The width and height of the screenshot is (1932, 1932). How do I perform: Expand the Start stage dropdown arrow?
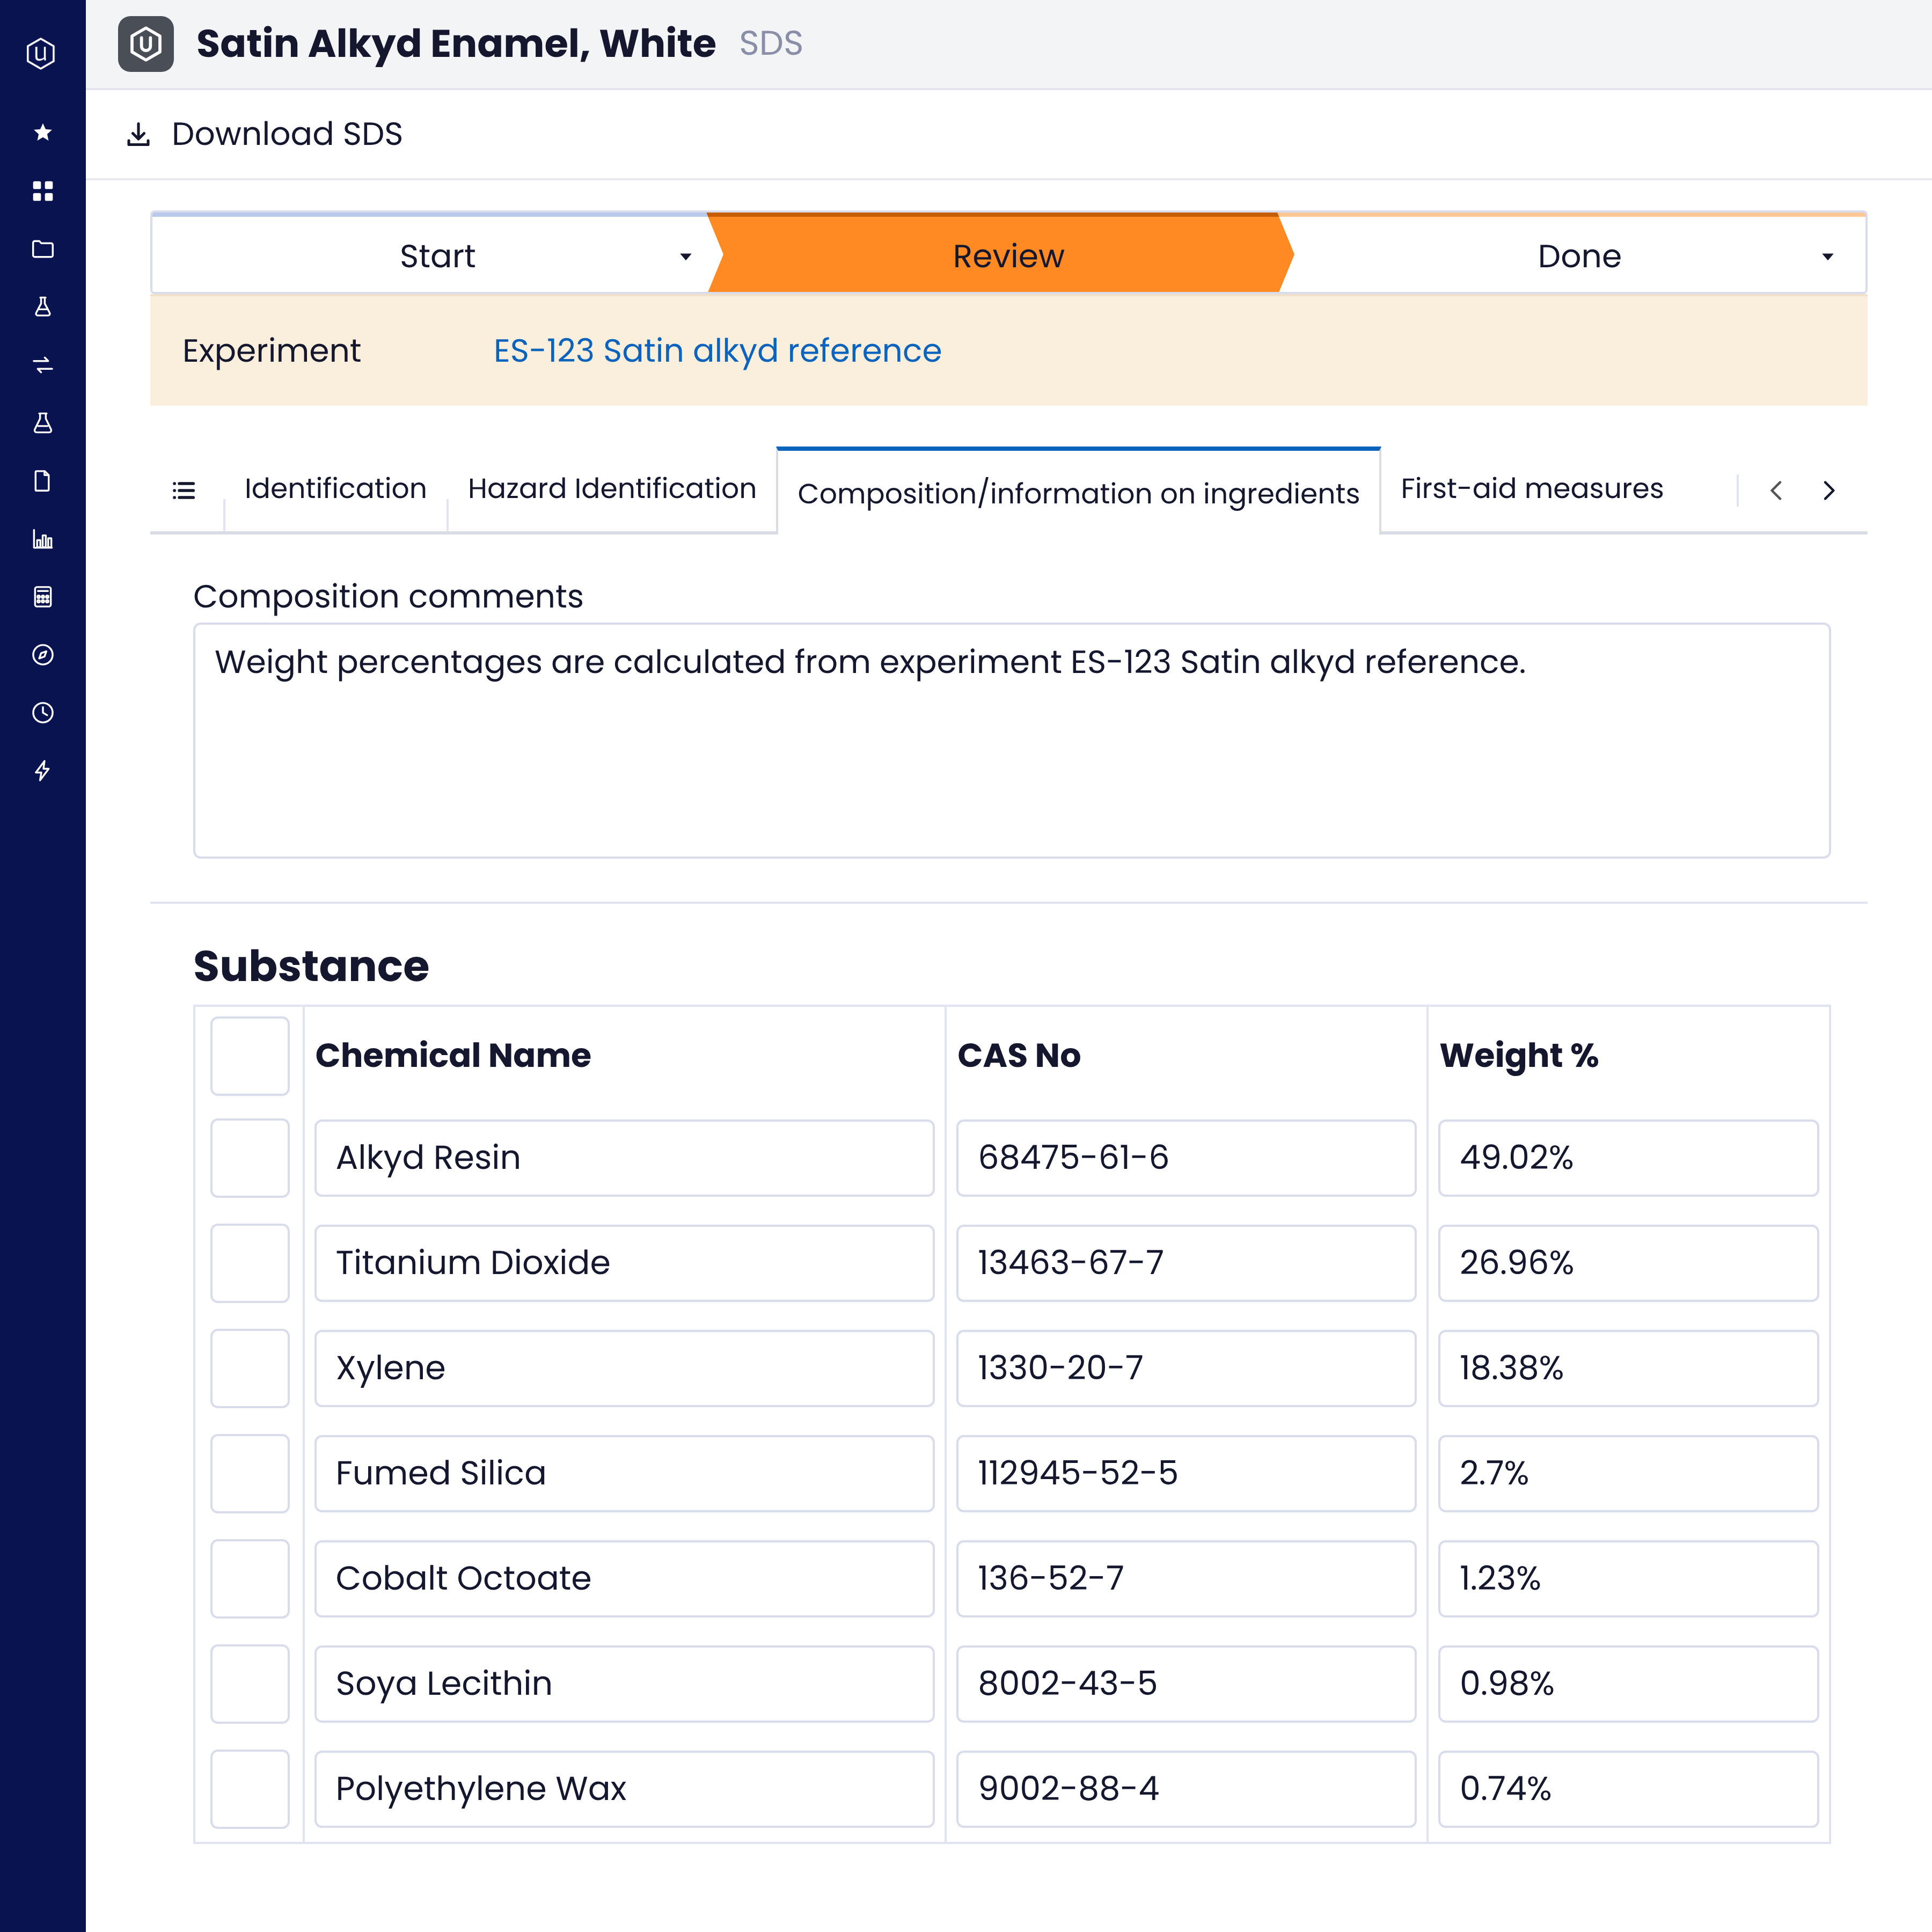[x=686, y=257]
